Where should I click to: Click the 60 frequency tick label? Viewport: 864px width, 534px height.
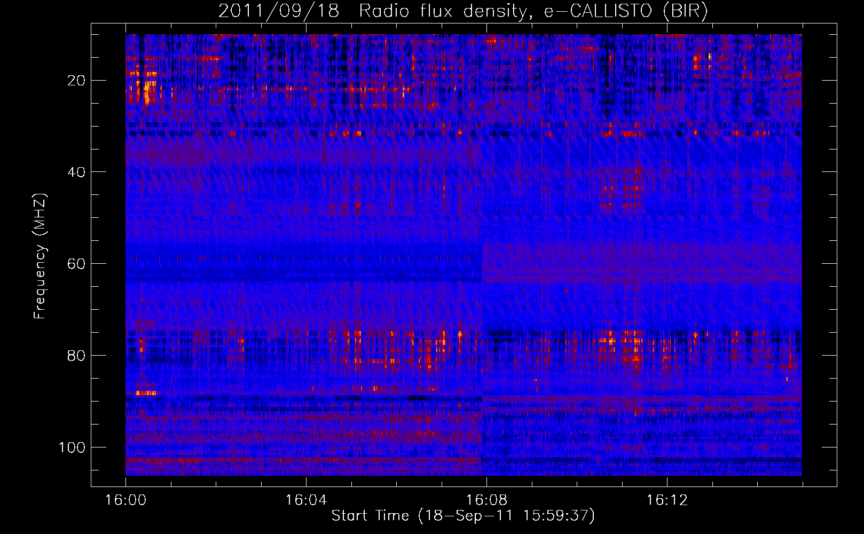(x=76, y=264)
